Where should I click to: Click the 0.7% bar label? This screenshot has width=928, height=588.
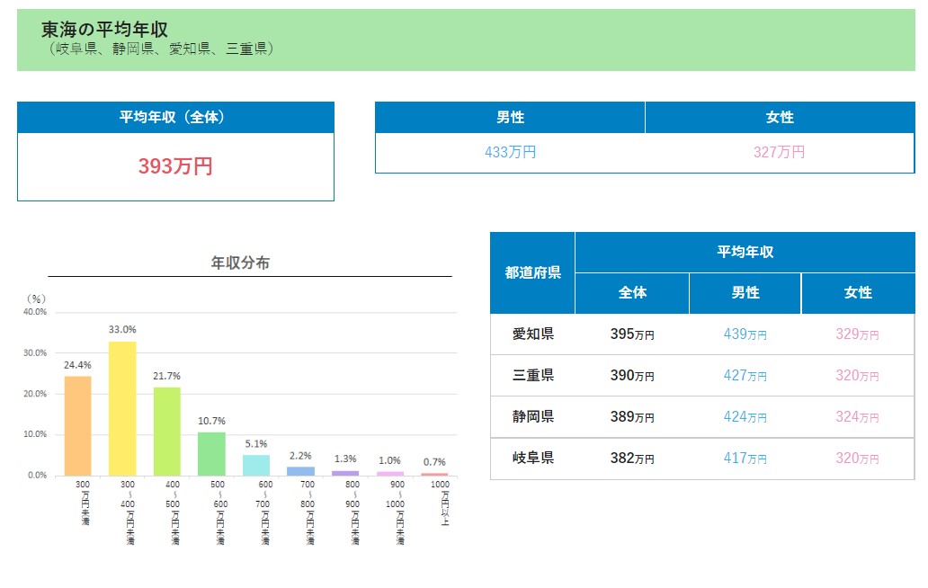coord(434,462)
